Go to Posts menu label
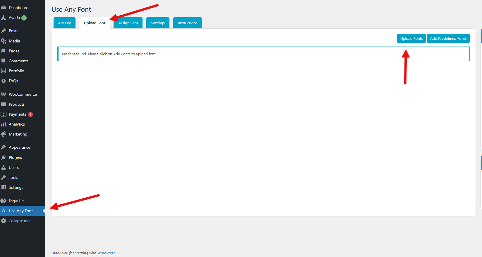Viewport: 482px width, 257px height. click(x=13, y=31)
